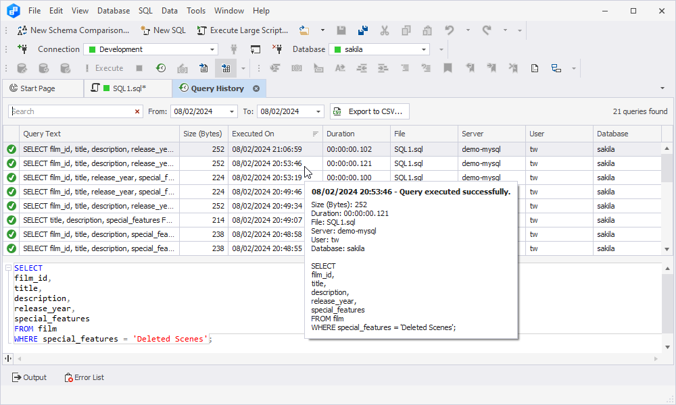The height and width of the screenshot is (405, 676).
Task: Click the Execute button with exclamation mark
Action: [x=104, y=68]
